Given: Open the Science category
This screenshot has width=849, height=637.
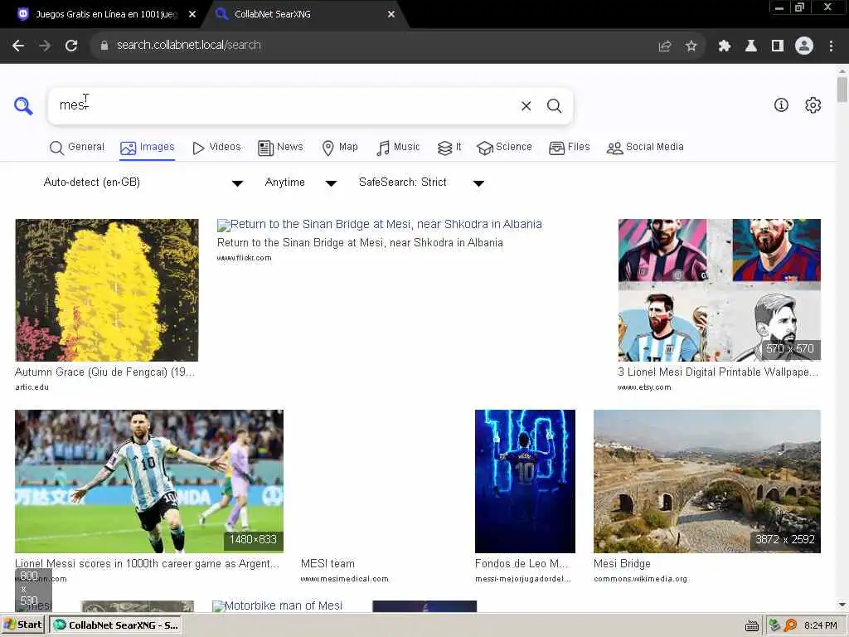Looking at the screenshot, I should pyautogui.click(x=504, y=148).
